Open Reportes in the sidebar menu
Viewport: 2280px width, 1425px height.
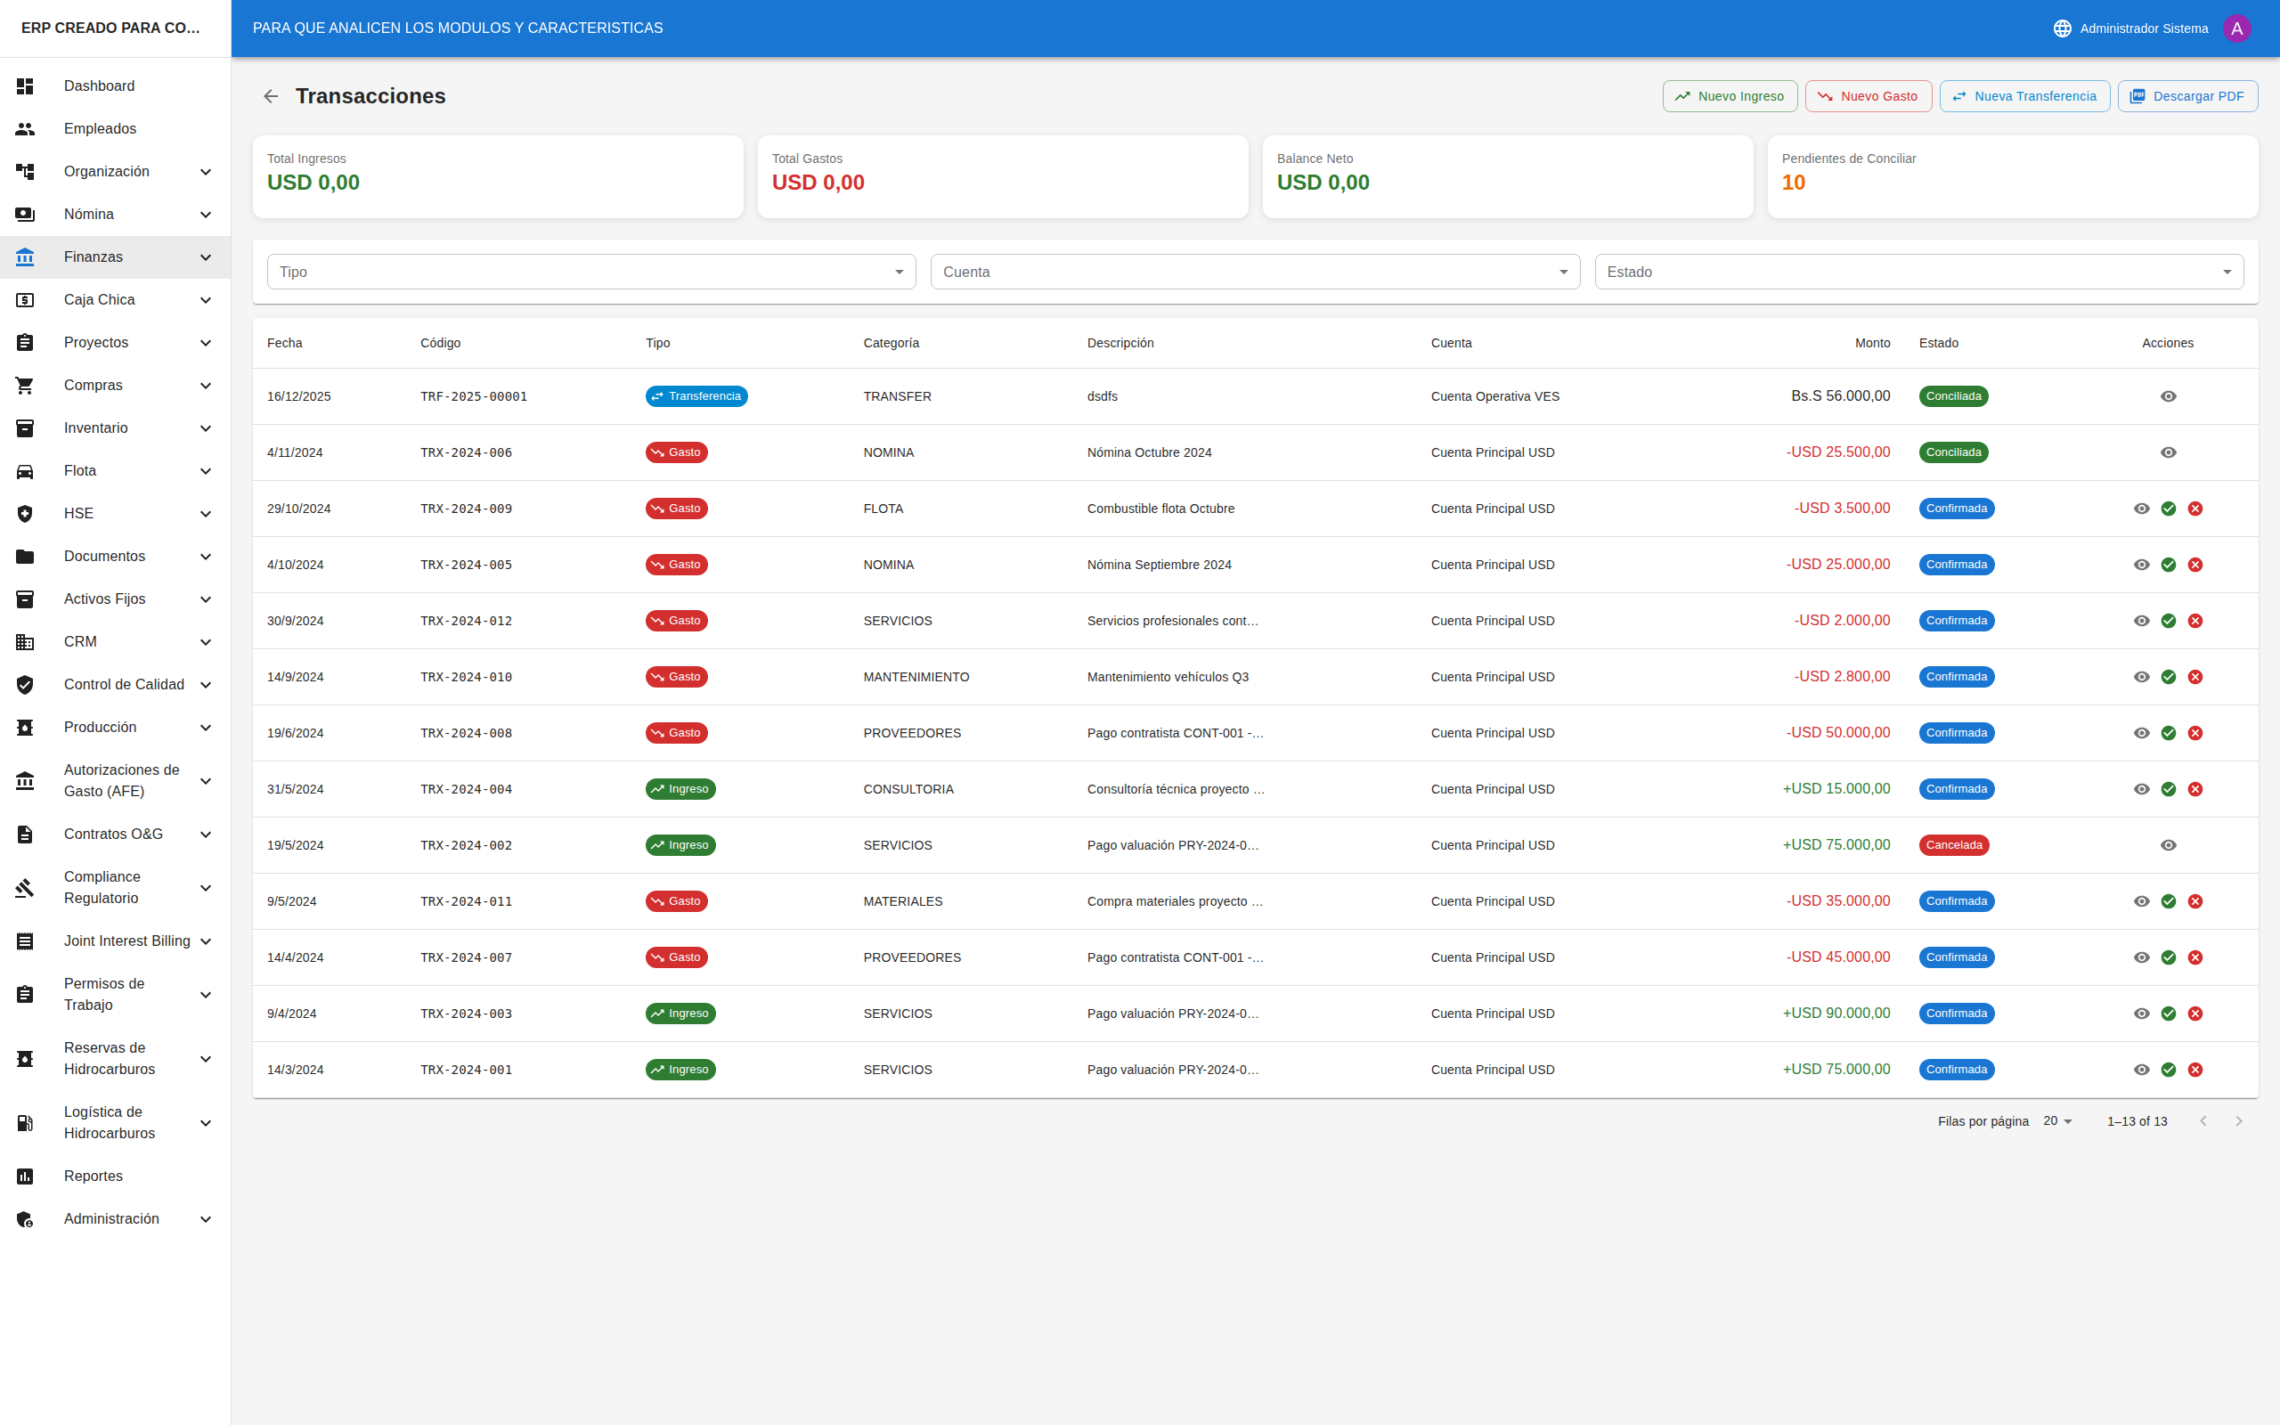(x=94, y=1177)
